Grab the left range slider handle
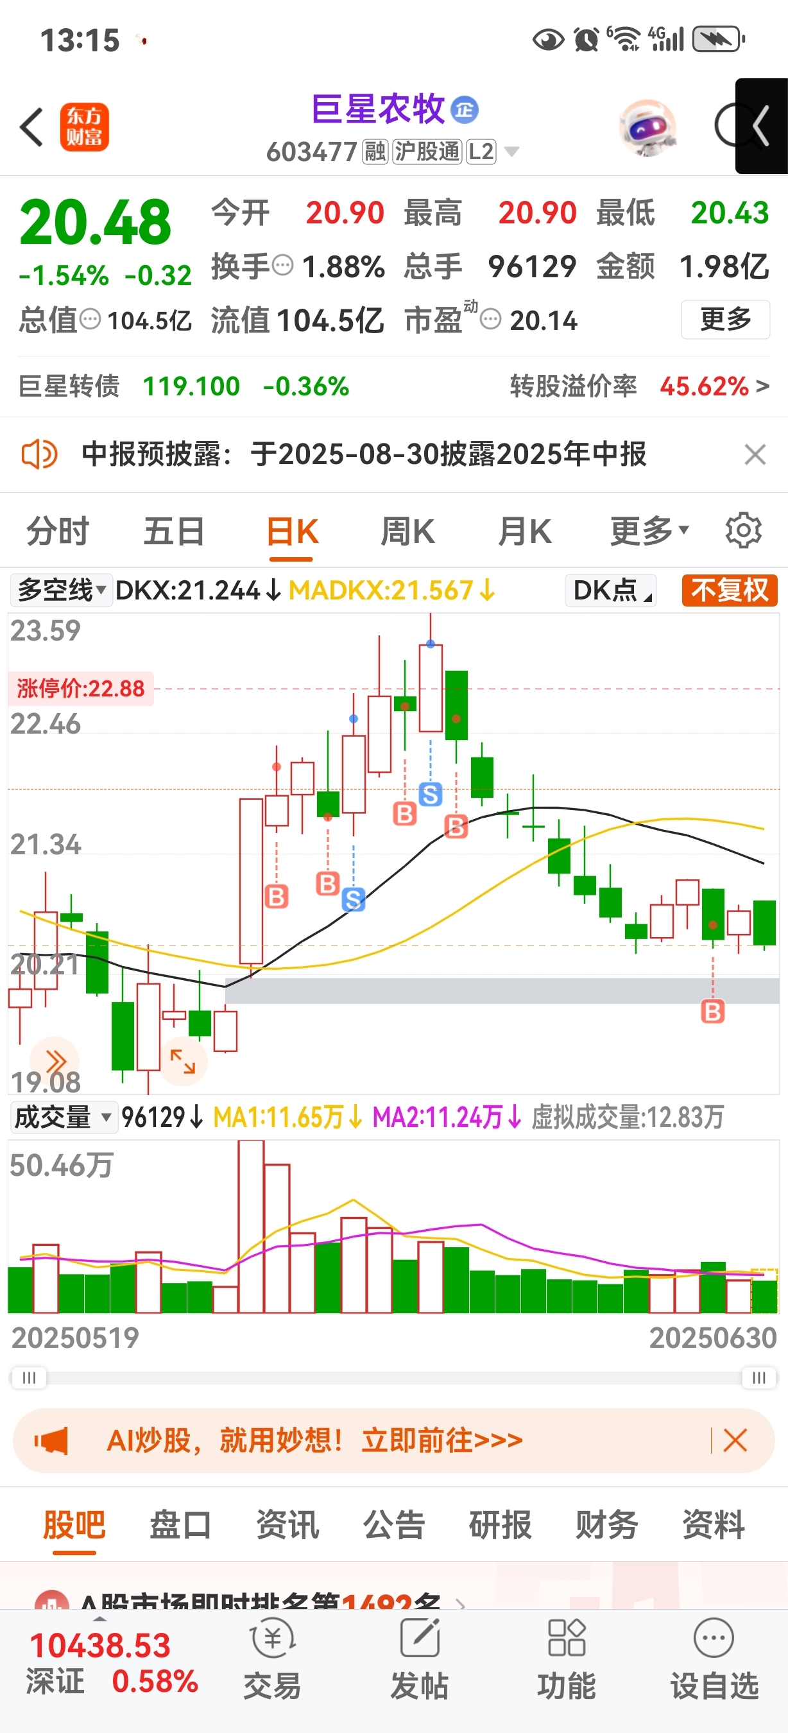788x1733 pixels. coord(29,1377)
